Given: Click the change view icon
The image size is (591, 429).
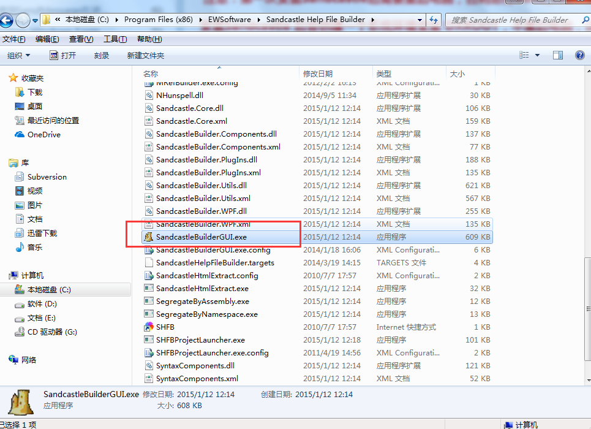Looking at the screenshot, I should [524, 55].
